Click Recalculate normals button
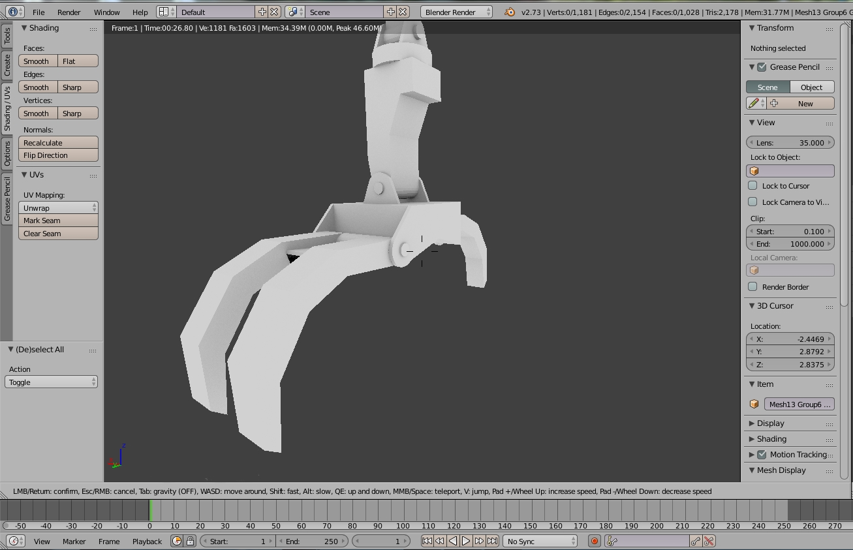 click(x=59, y=142)
